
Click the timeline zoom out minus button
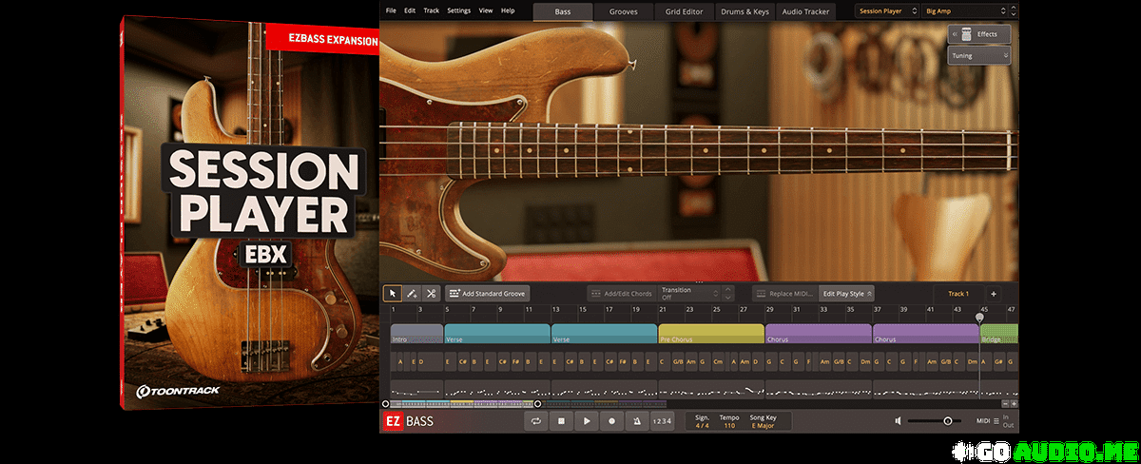pyautogui.click(x=1004, y=403)
